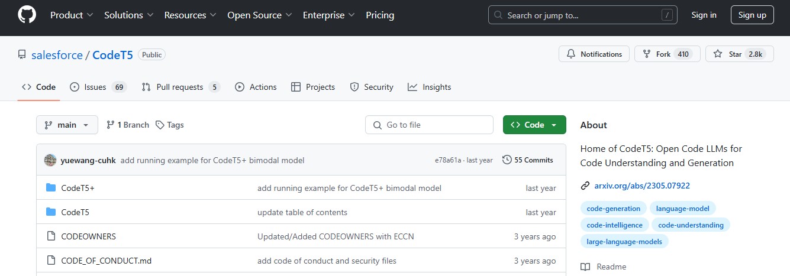Open the Security tab

click(x=372, y=87)
